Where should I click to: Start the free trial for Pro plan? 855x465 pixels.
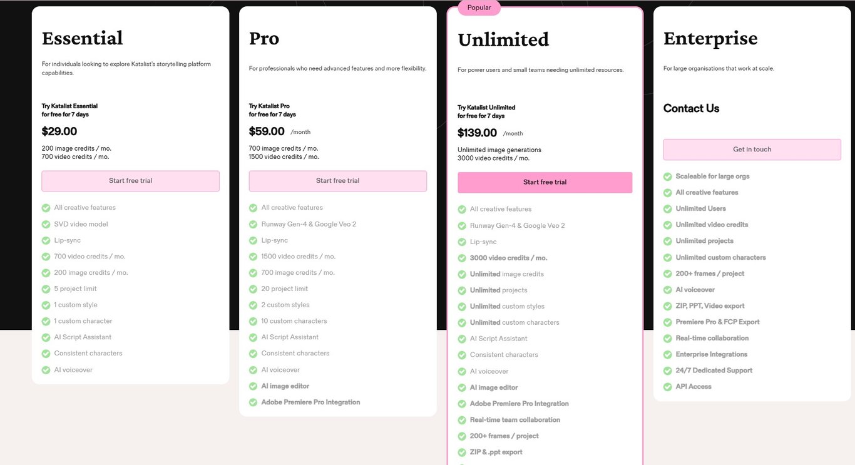point(338,181)
